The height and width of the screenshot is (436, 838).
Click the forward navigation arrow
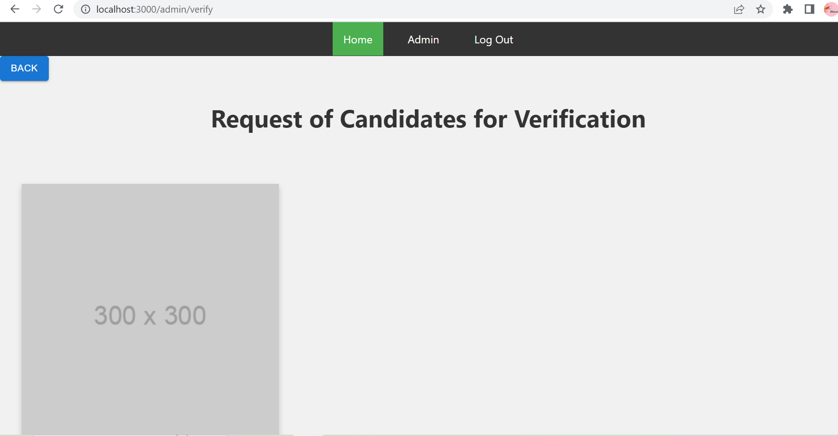pos(37,9)
